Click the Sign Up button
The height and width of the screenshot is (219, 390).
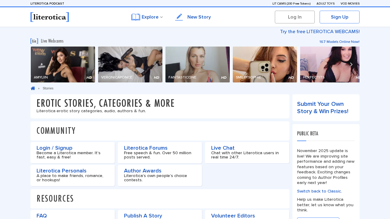[339, 17]
